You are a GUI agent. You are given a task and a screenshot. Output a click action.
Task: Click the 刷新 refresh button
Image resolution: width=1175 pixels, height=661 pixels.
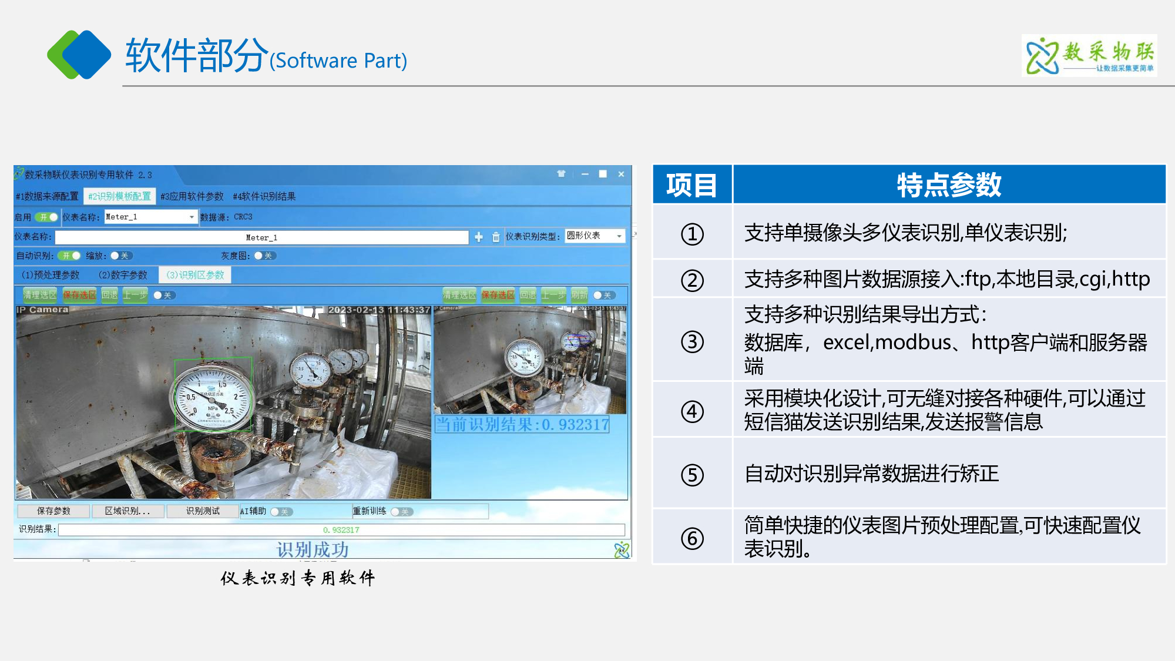pos(579,295)
